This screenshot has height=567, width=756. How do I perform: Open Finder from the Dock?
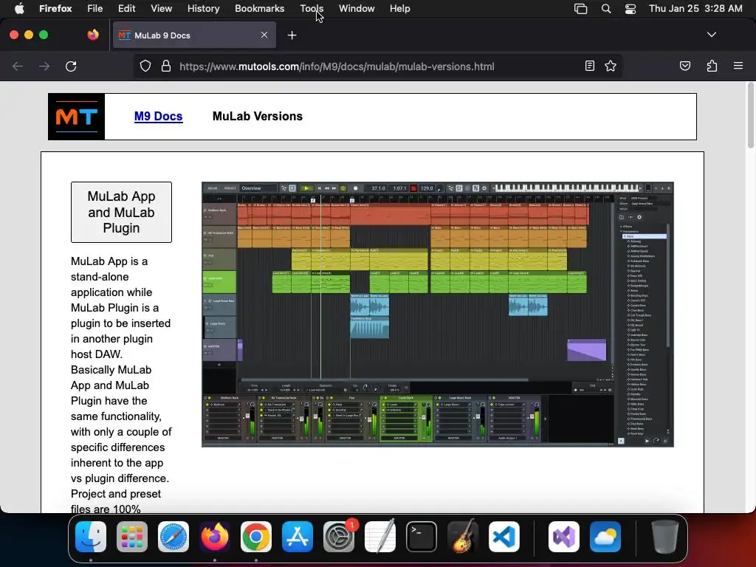(91, 537)
